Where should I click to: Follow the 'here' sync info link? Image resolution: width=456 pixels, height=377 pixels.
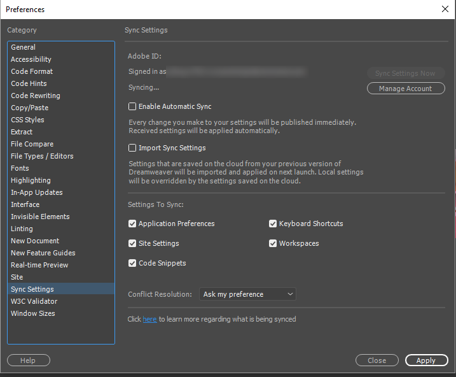pos(149,319)
